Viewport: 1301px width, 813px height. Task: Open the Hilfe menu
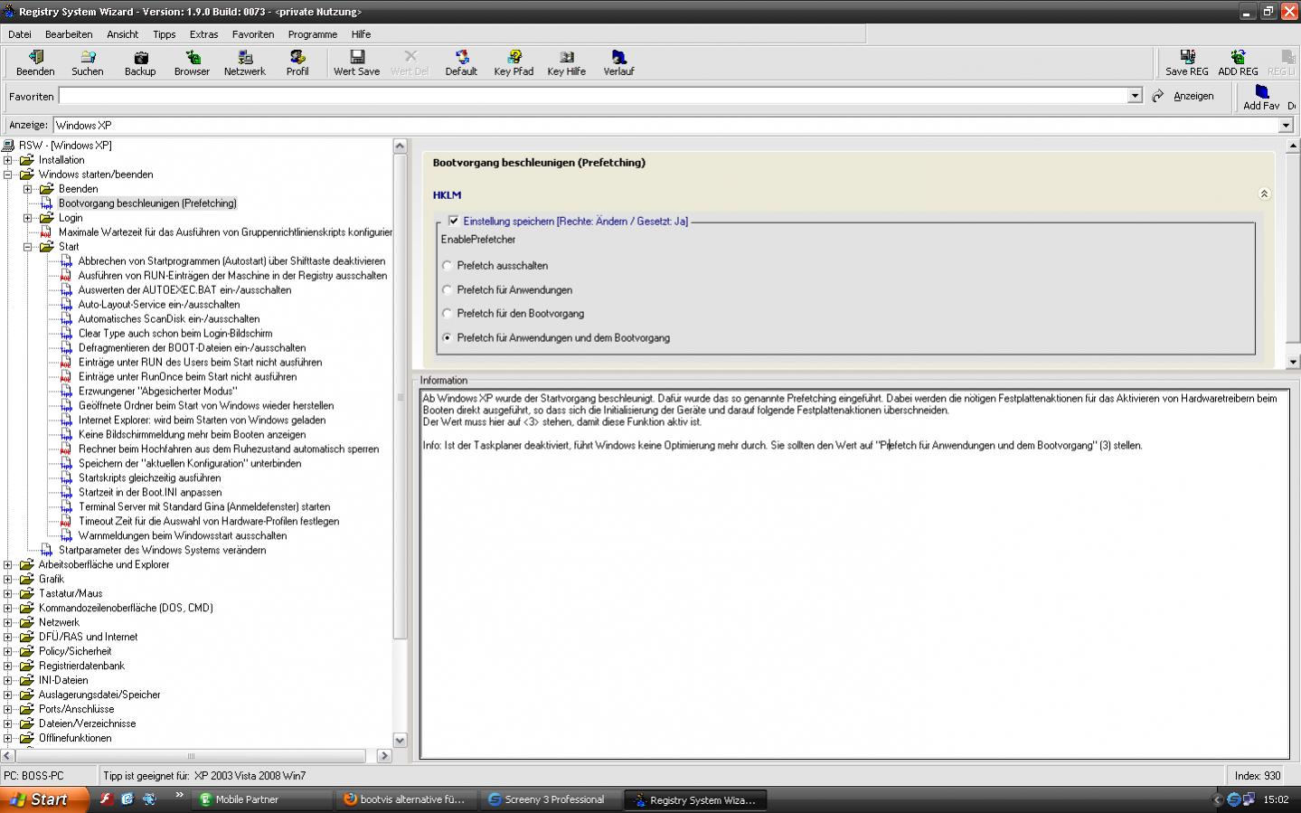click(x=361, y=34)
